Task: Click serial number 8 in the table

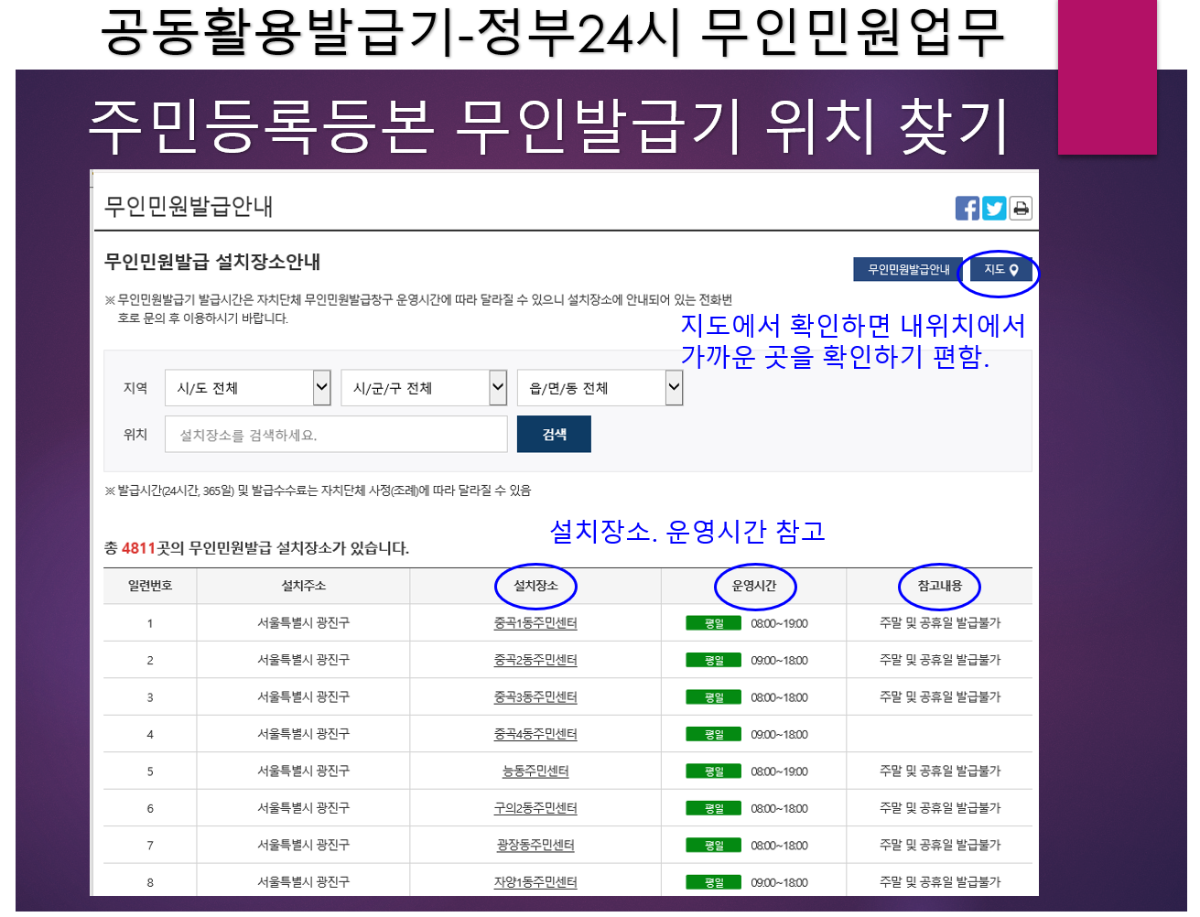Action: pos(150,883)
